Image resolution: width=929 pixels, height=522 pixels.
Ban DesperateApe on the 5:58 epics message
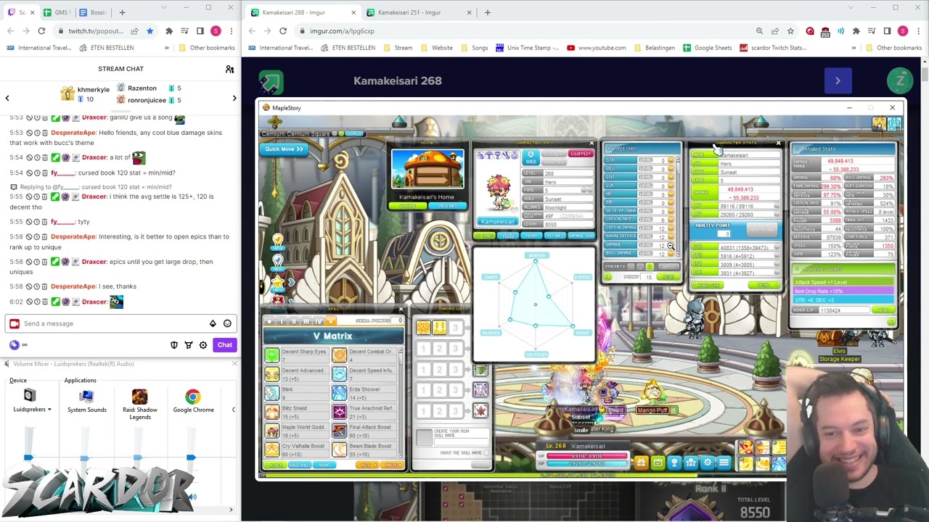tap(30, 237)
